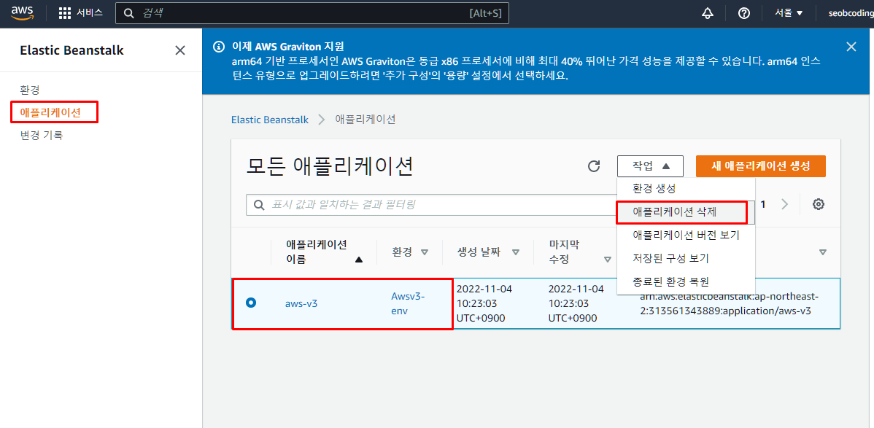874x428 pixels.
Task: Open the notifications bell
Action: tap(708, 13)
